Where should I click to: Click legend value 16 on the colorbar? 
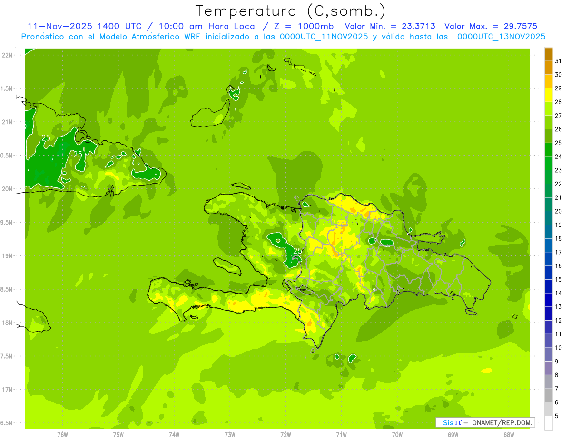tap(558, 266)
